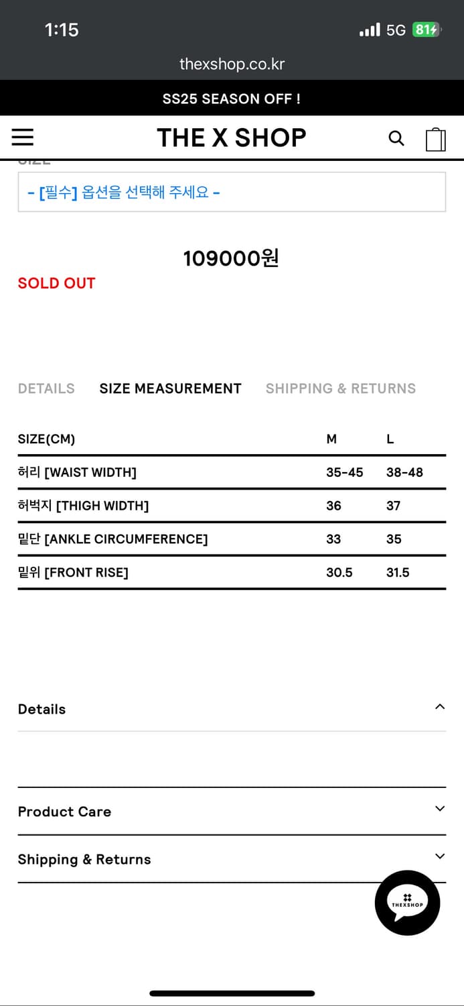Tap the battery indicator in status bar

click(427, 30)
